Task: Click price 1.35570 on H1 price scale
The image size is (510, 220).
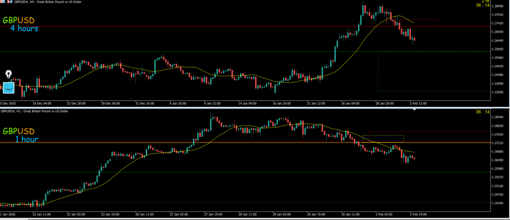Action: point(498,177)
